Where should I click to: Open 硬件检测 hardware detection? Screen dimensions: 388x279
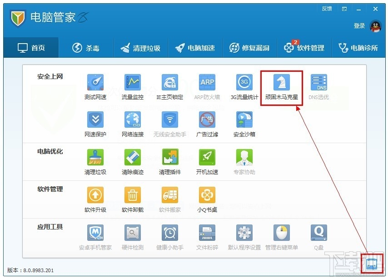tap(133, 237)
